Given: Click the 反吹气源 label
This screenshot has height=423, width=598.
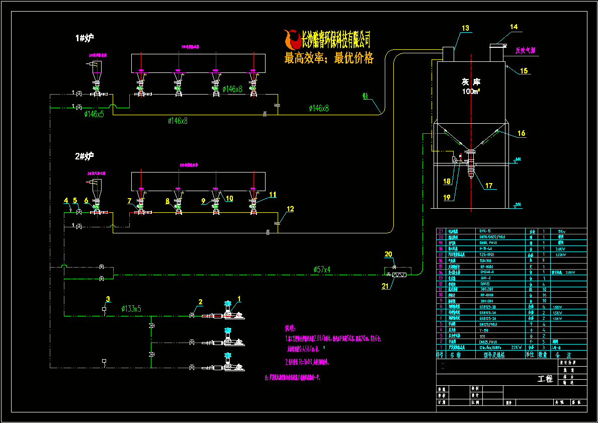Looking at the screenshot, I should [x=526, y=50].
